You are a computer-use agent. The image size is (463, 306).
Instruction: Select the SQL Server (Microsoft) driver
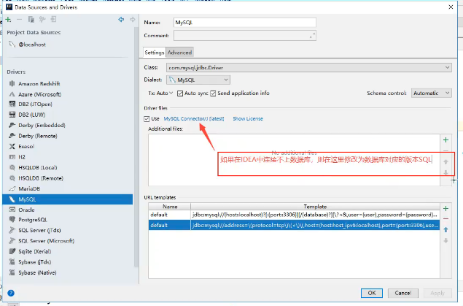point(46,241)
